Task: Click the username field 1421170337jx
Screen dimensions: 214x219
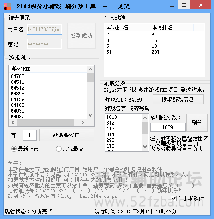Action: 44,29
